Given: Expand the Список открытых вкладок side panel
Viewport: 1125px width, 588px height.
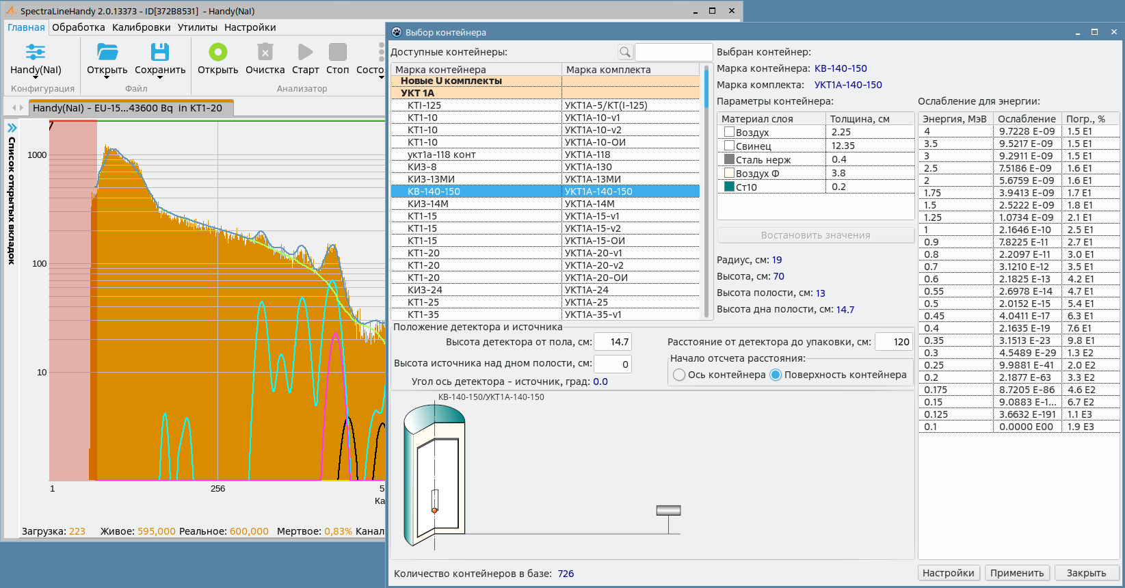Looking at the screenshot, I should (12, 128).
